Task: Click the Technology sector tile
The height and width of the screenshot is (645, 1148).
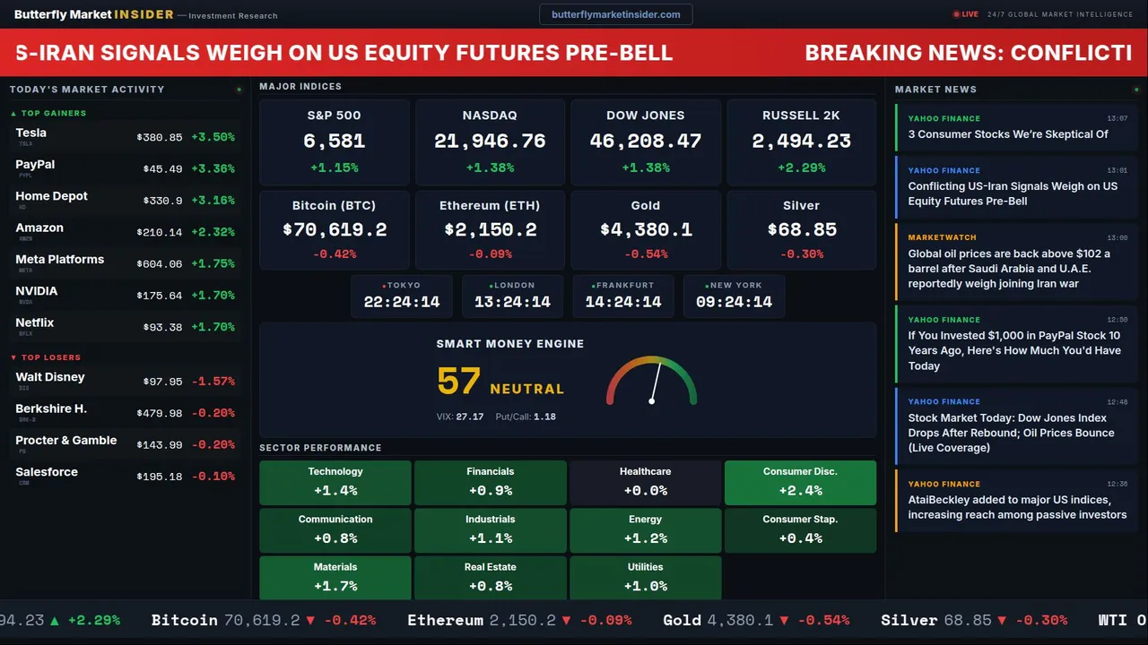Action: 335,482
